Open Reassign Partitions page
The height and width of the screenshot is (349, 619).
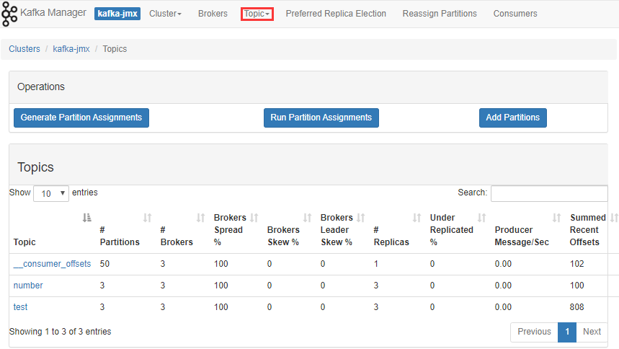[x=440, y=14]
